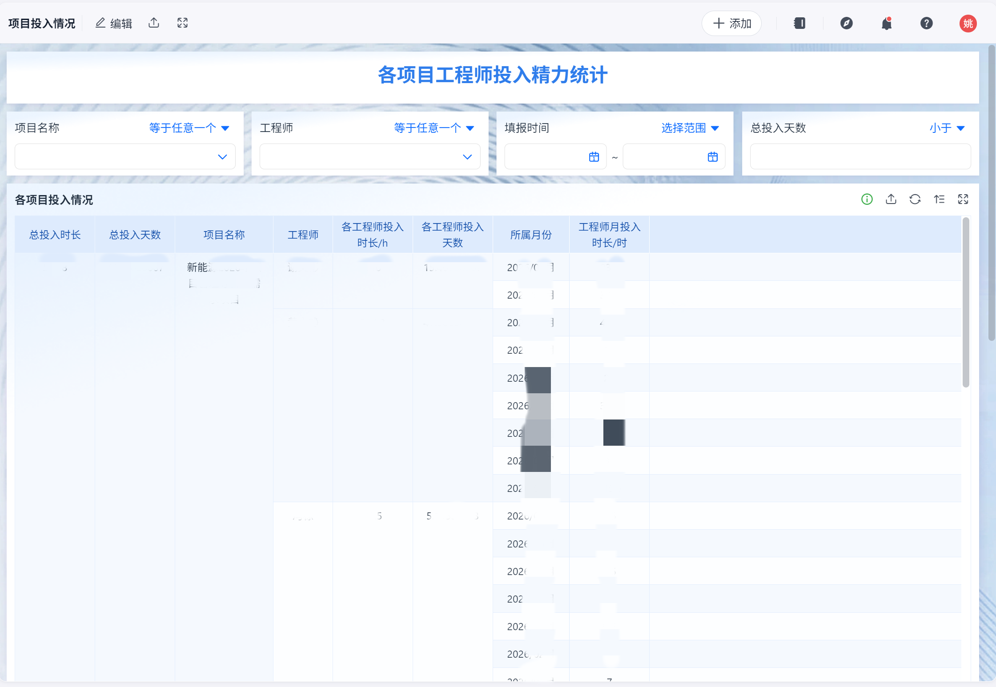Click the export icon in 各项目投入情况 panel
The height and width of the screenshot is (687, 996).
(891, 199)
